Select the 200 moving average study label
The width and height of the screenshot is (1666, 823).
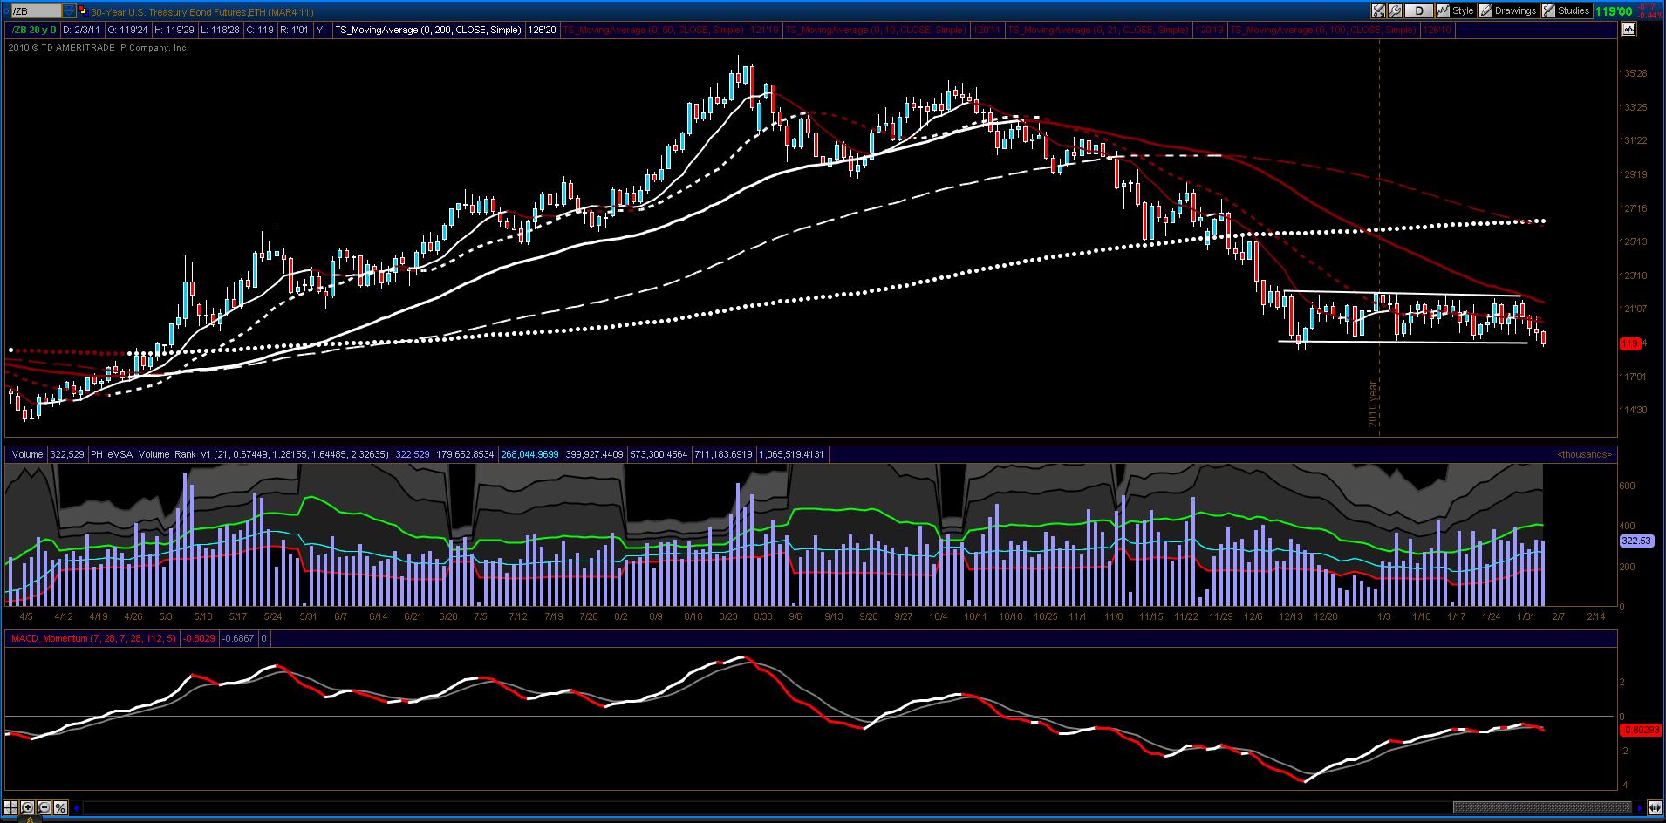pos(428,30)
